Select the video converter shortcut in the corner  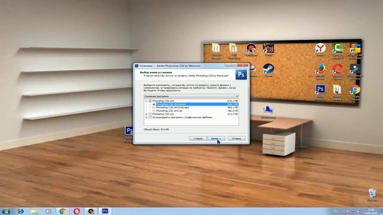point(355,51)
